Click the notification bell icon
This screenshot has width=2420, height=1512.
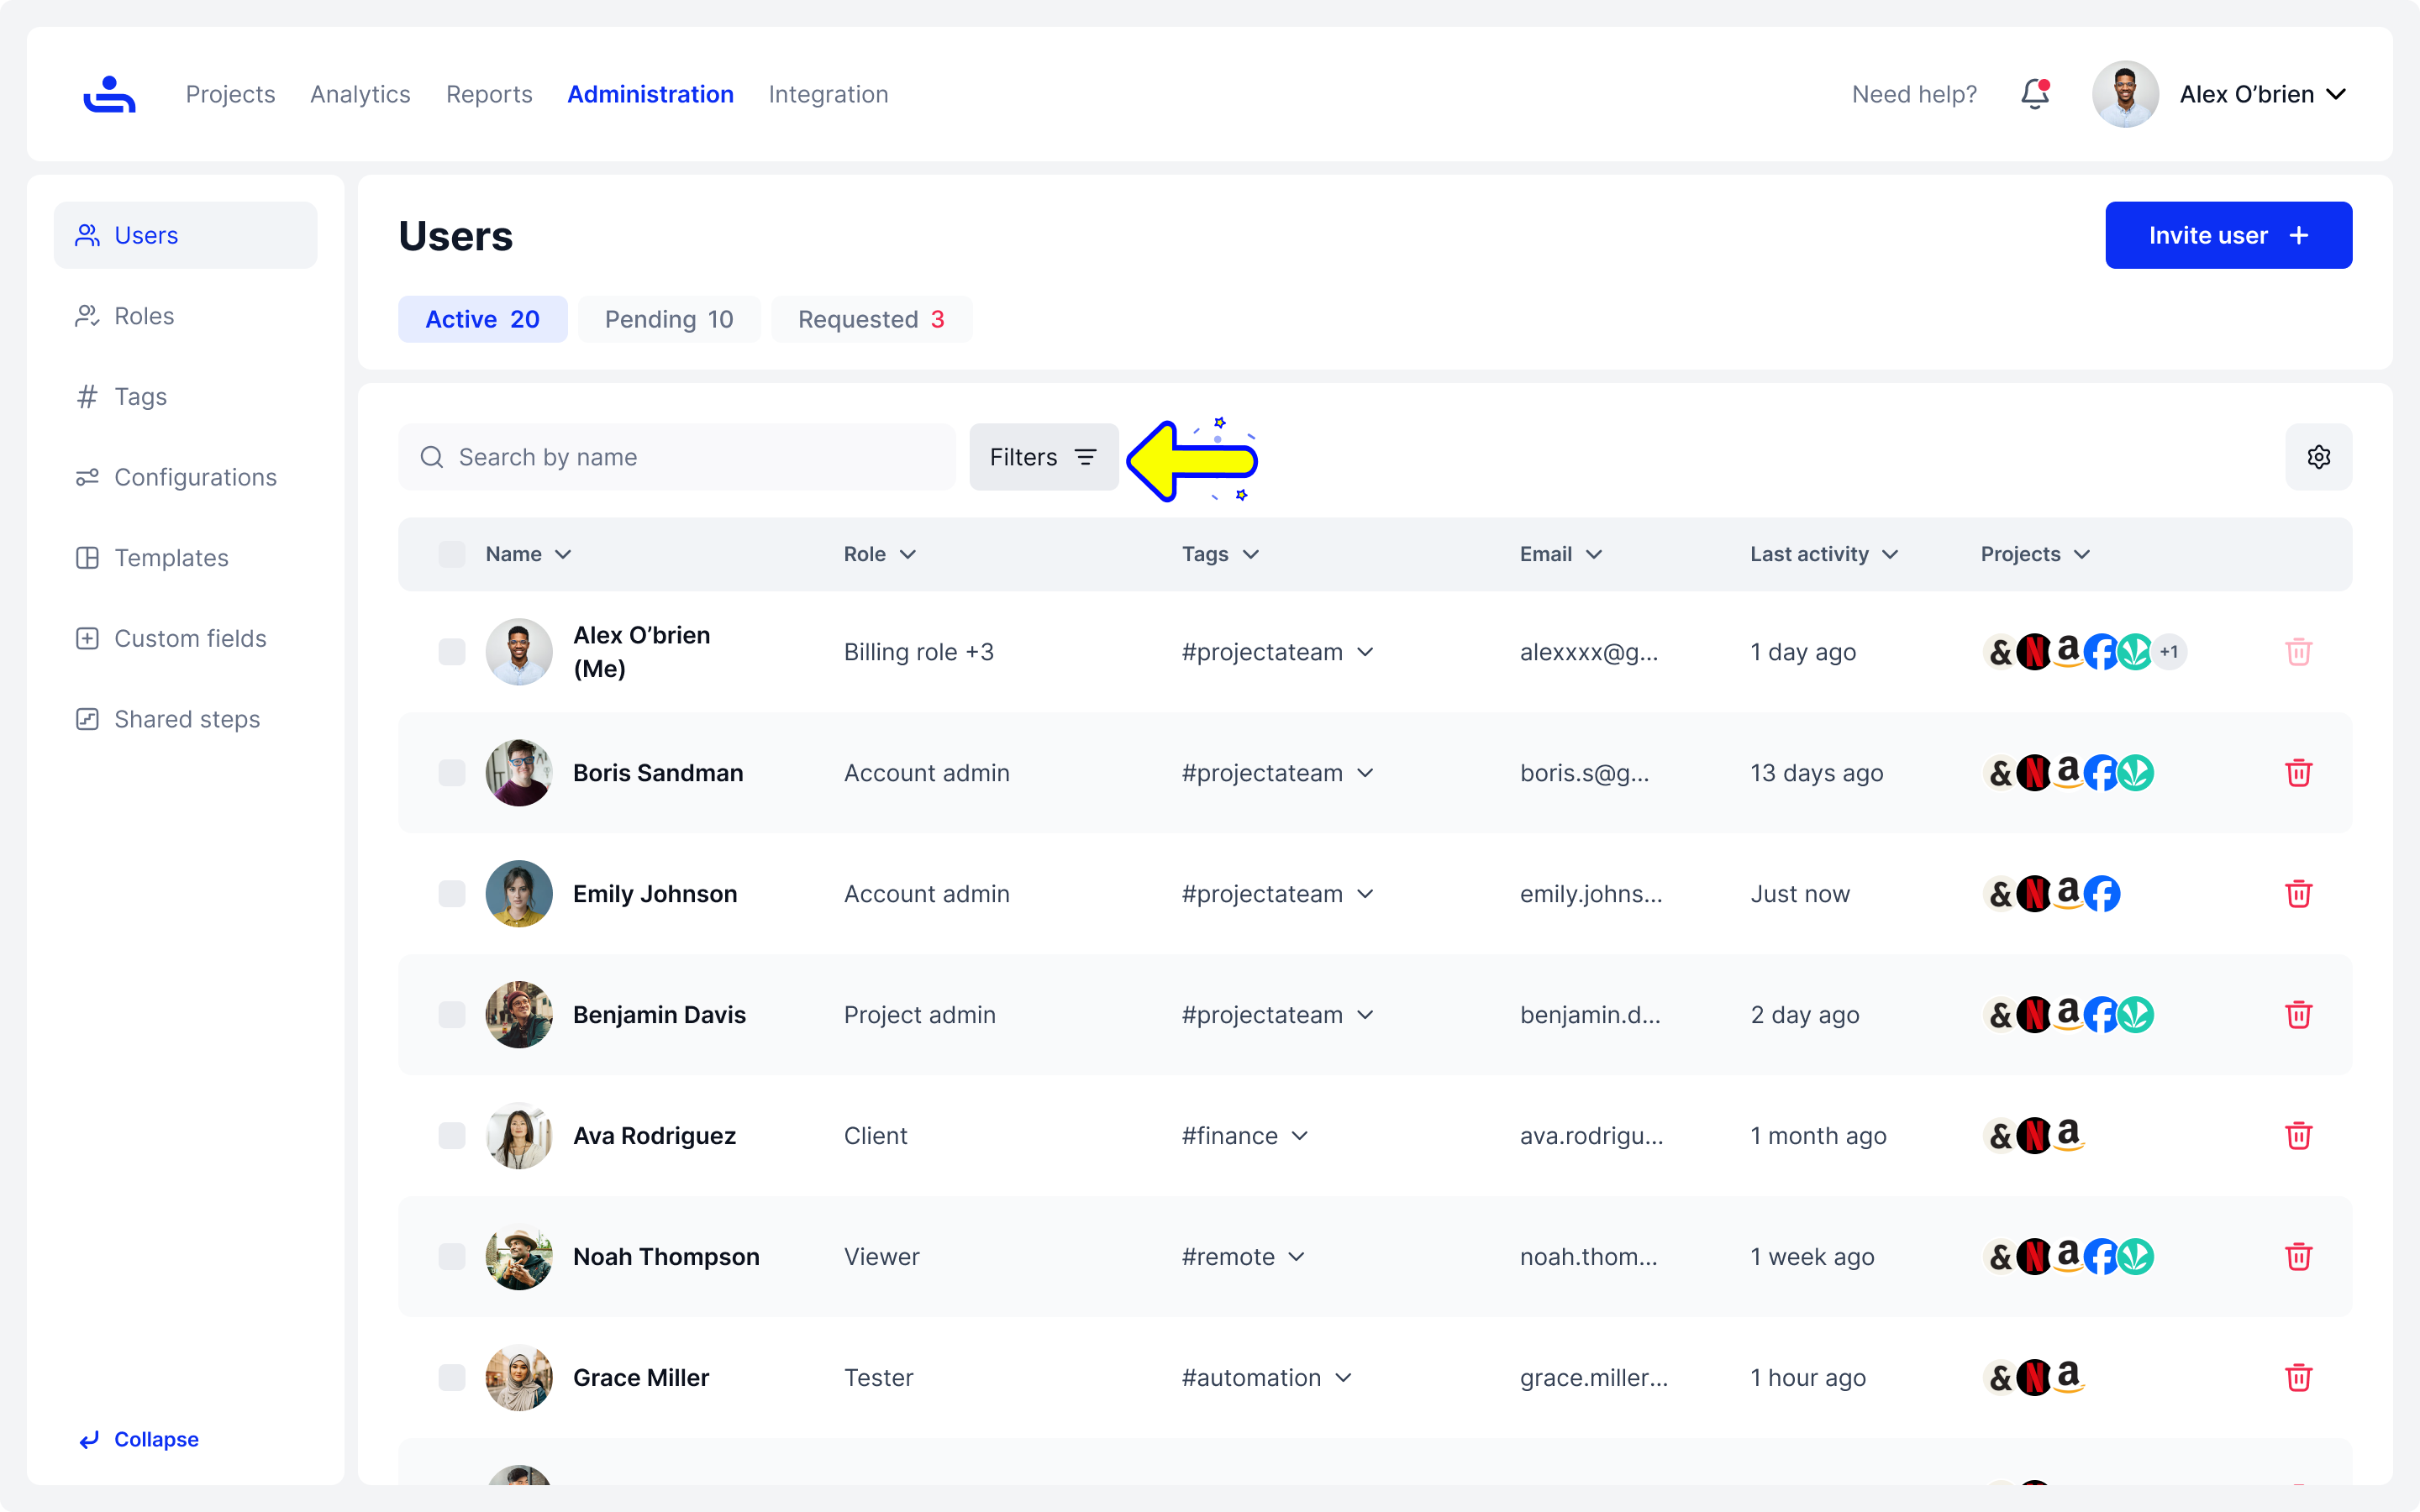click(x=2034, y=94)
